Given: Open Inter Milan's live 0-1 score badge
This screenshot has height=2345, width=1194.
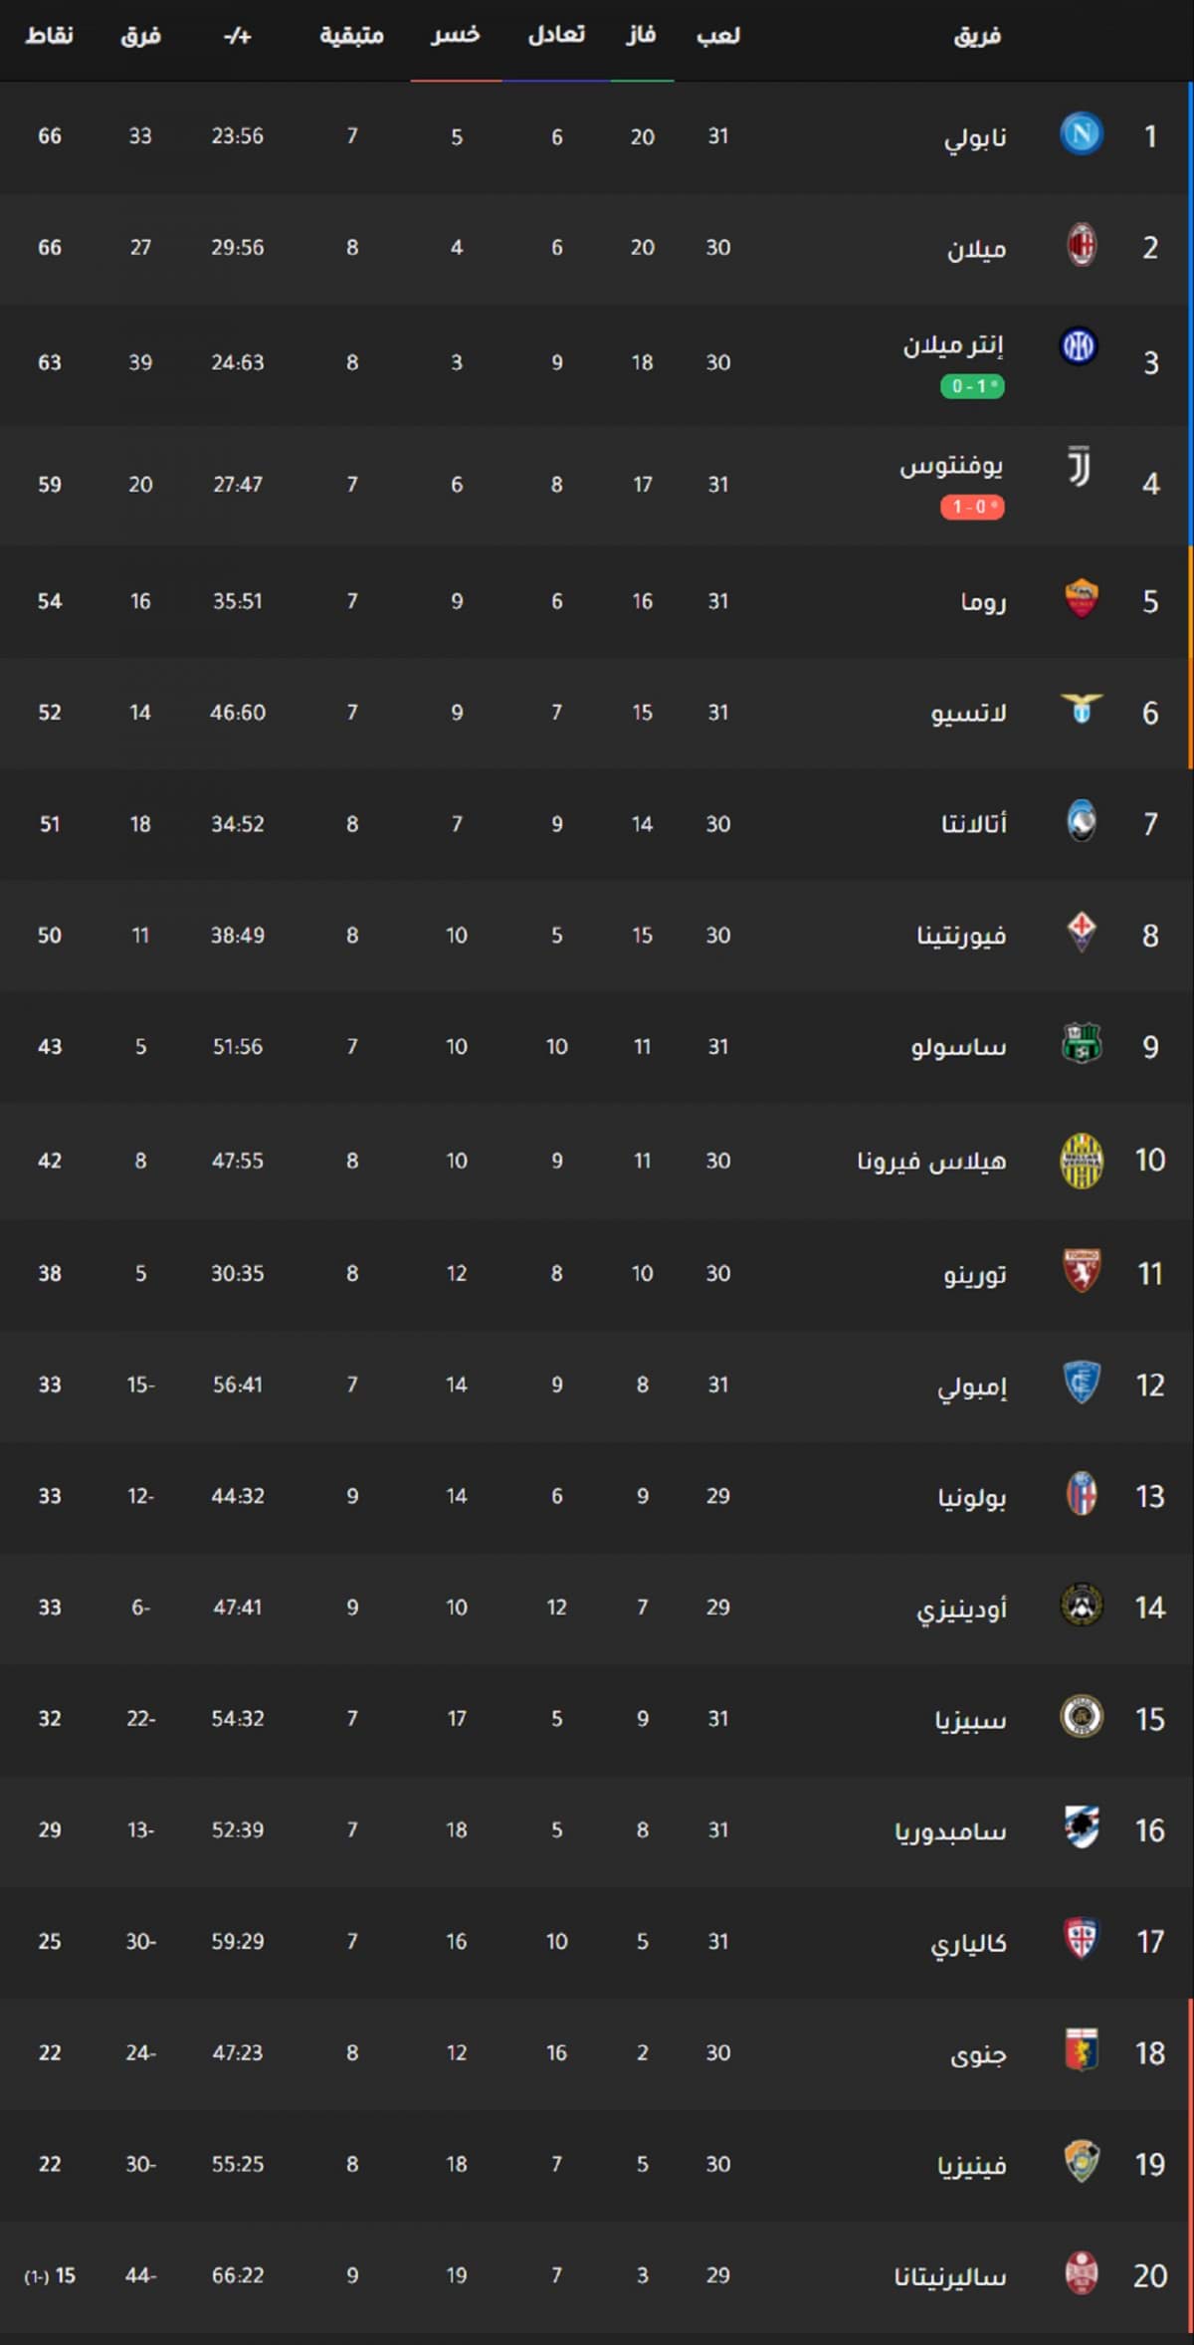Looking at the screenshot, I should coord(972,386).
